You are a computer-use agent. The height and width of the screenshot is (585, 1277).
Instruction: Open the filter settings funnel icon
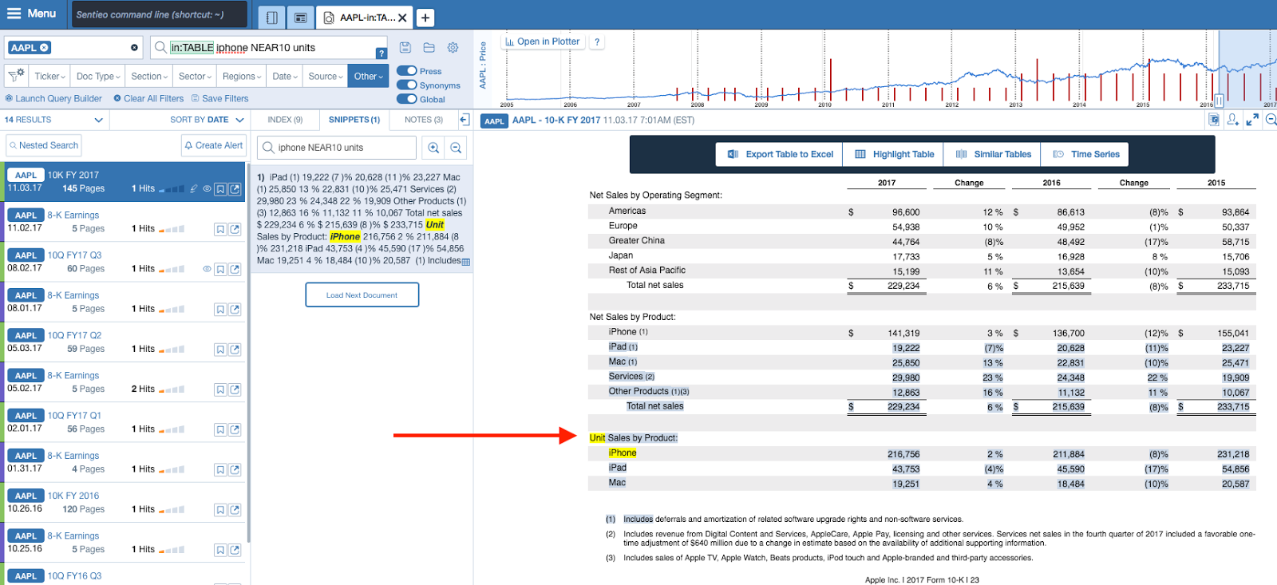(16, 76)
